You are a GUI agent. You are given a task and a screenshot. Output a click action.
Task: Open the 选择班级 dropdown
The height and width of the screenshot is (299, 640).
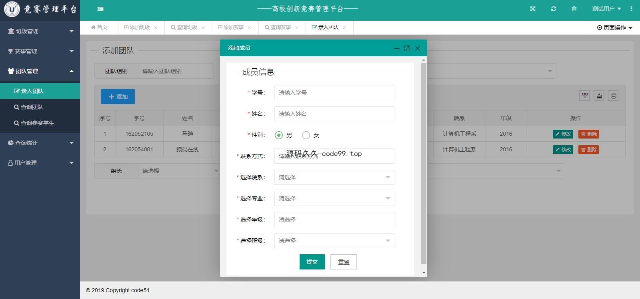pyautogui.click(x=334, y=241)
